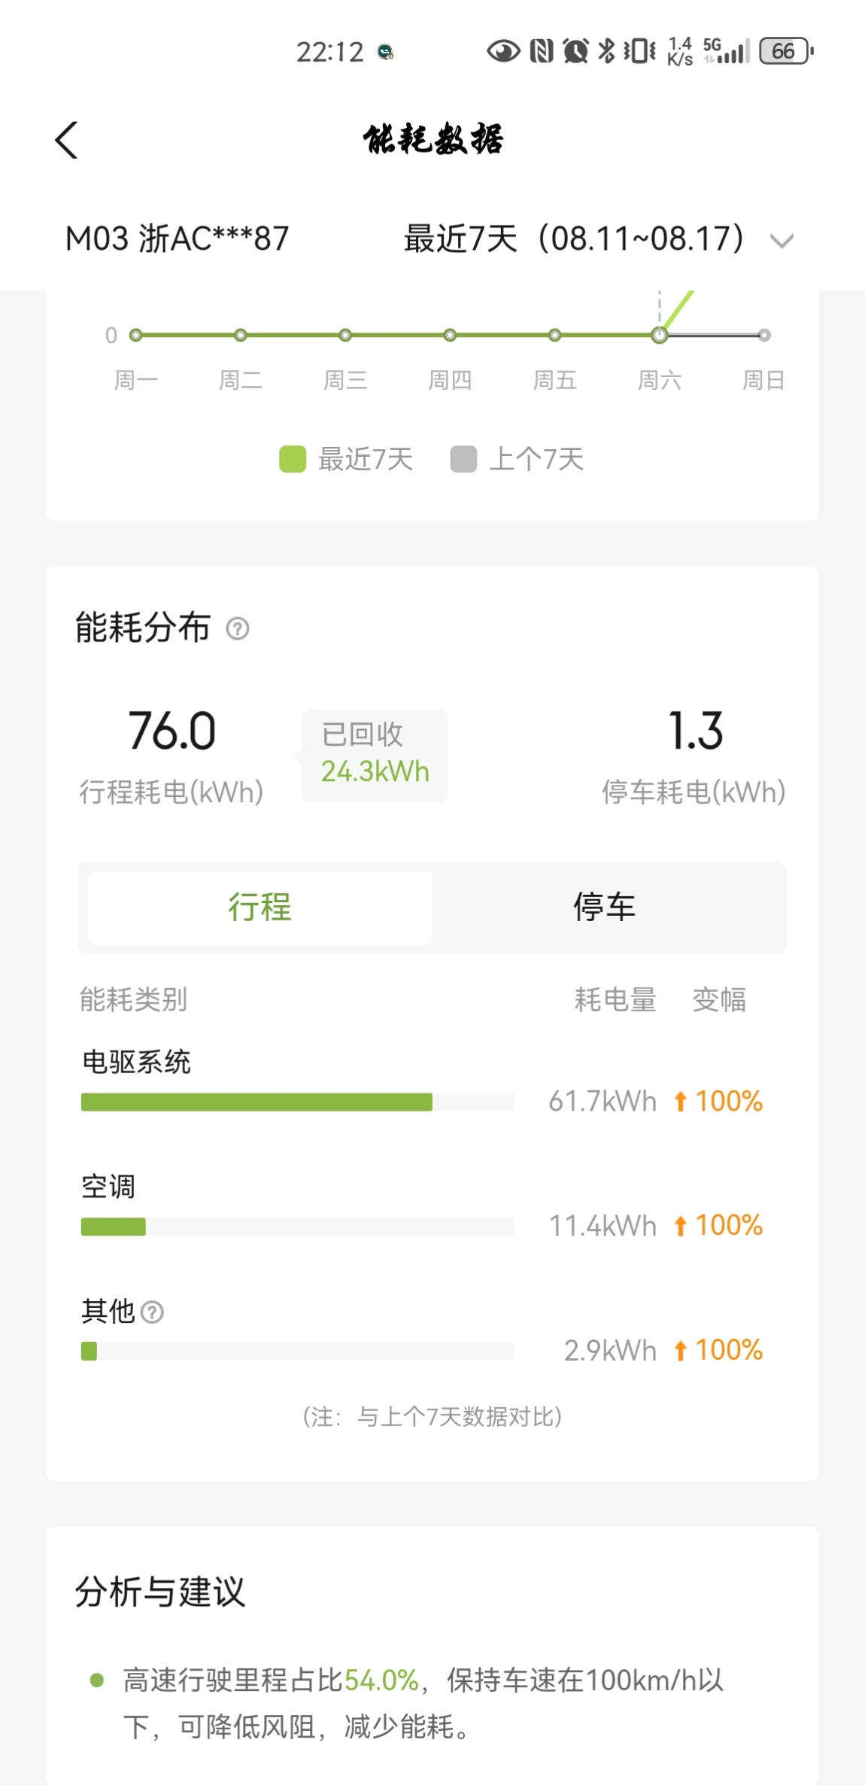Open vehicle selector M03 浙AC***87
865x1785 pixels.
click(178, 239)
